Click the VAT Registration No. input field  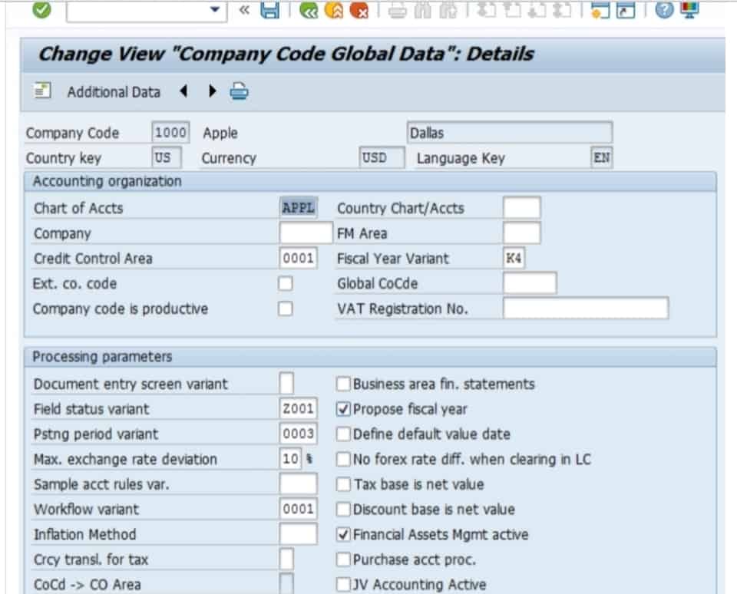585,309
